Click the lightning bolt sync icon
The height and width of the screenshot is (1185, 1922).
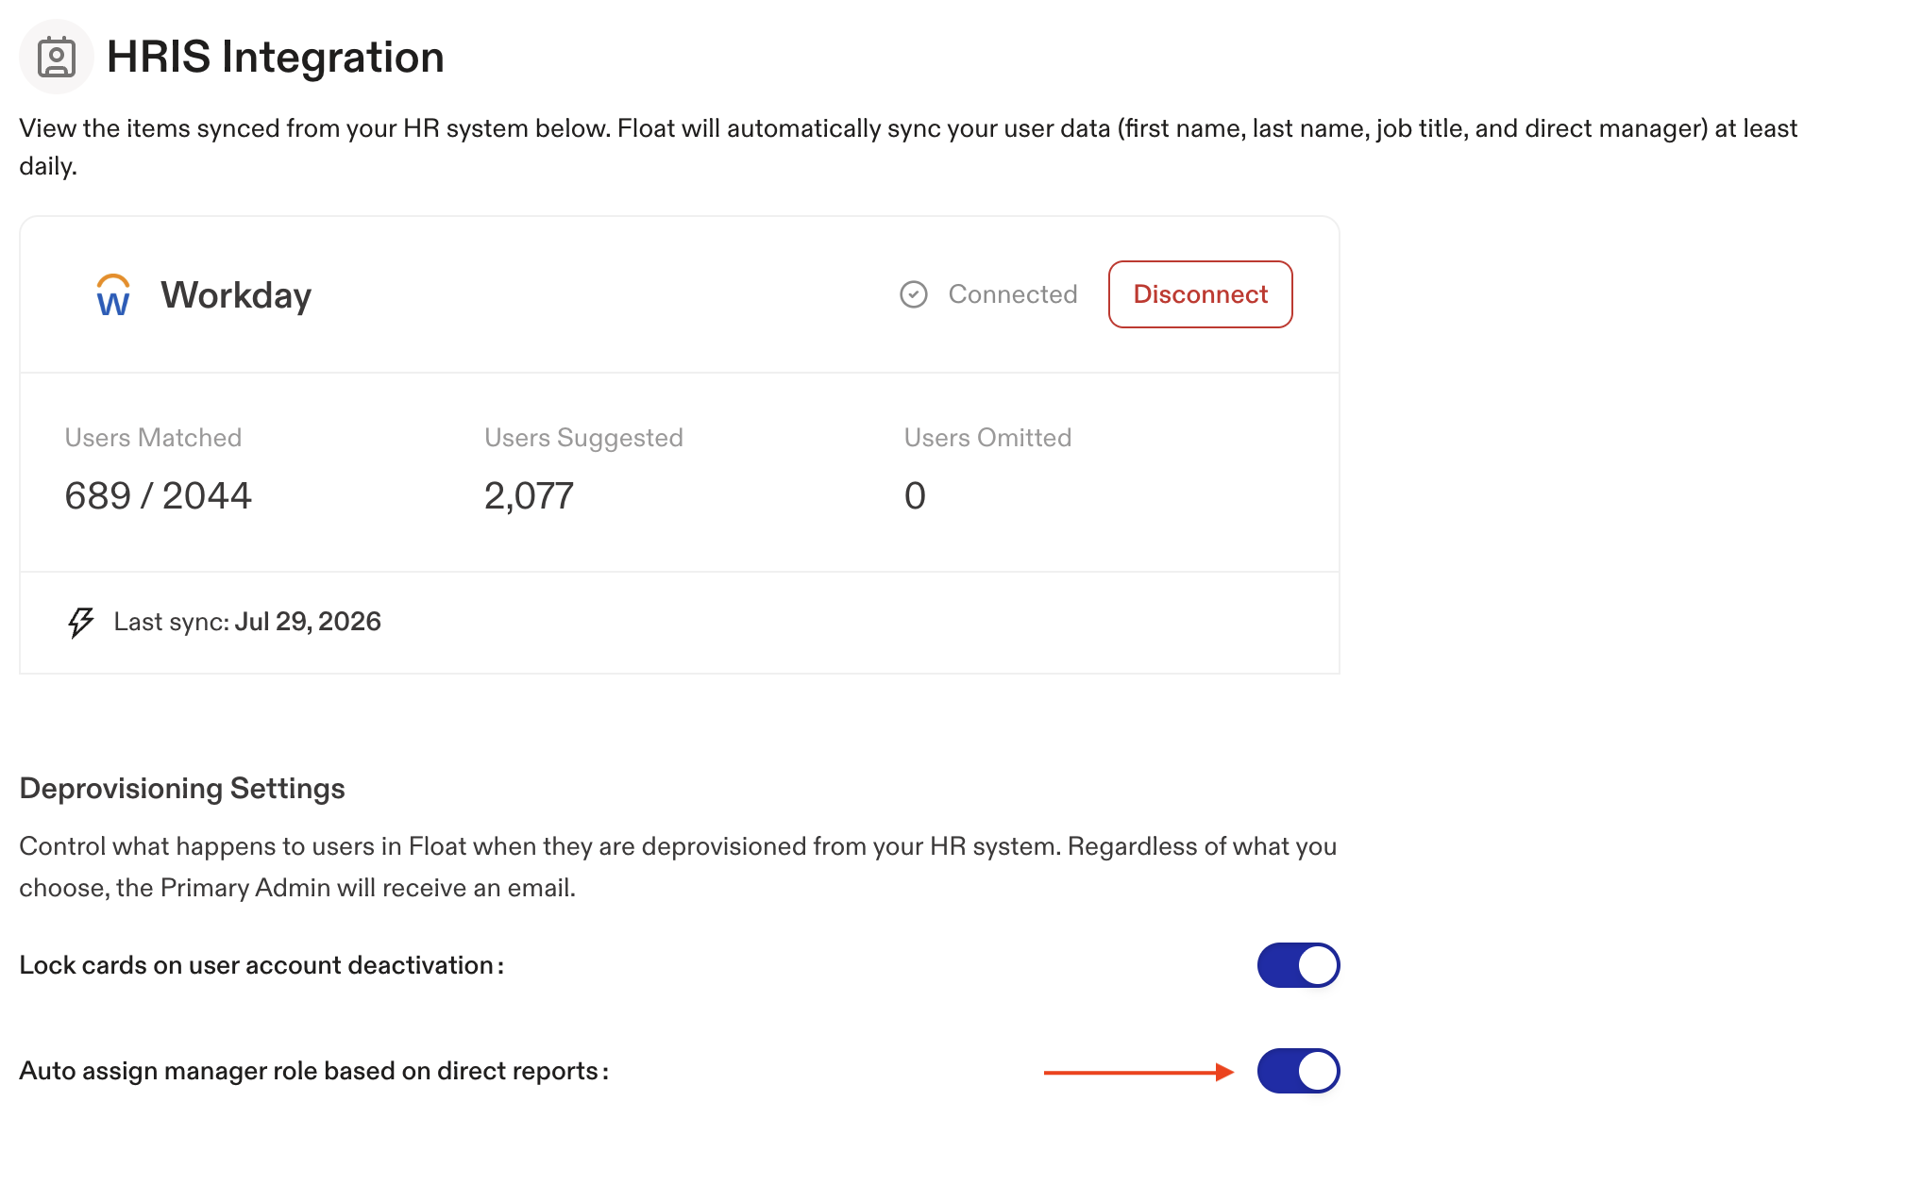tap(81, 622)
